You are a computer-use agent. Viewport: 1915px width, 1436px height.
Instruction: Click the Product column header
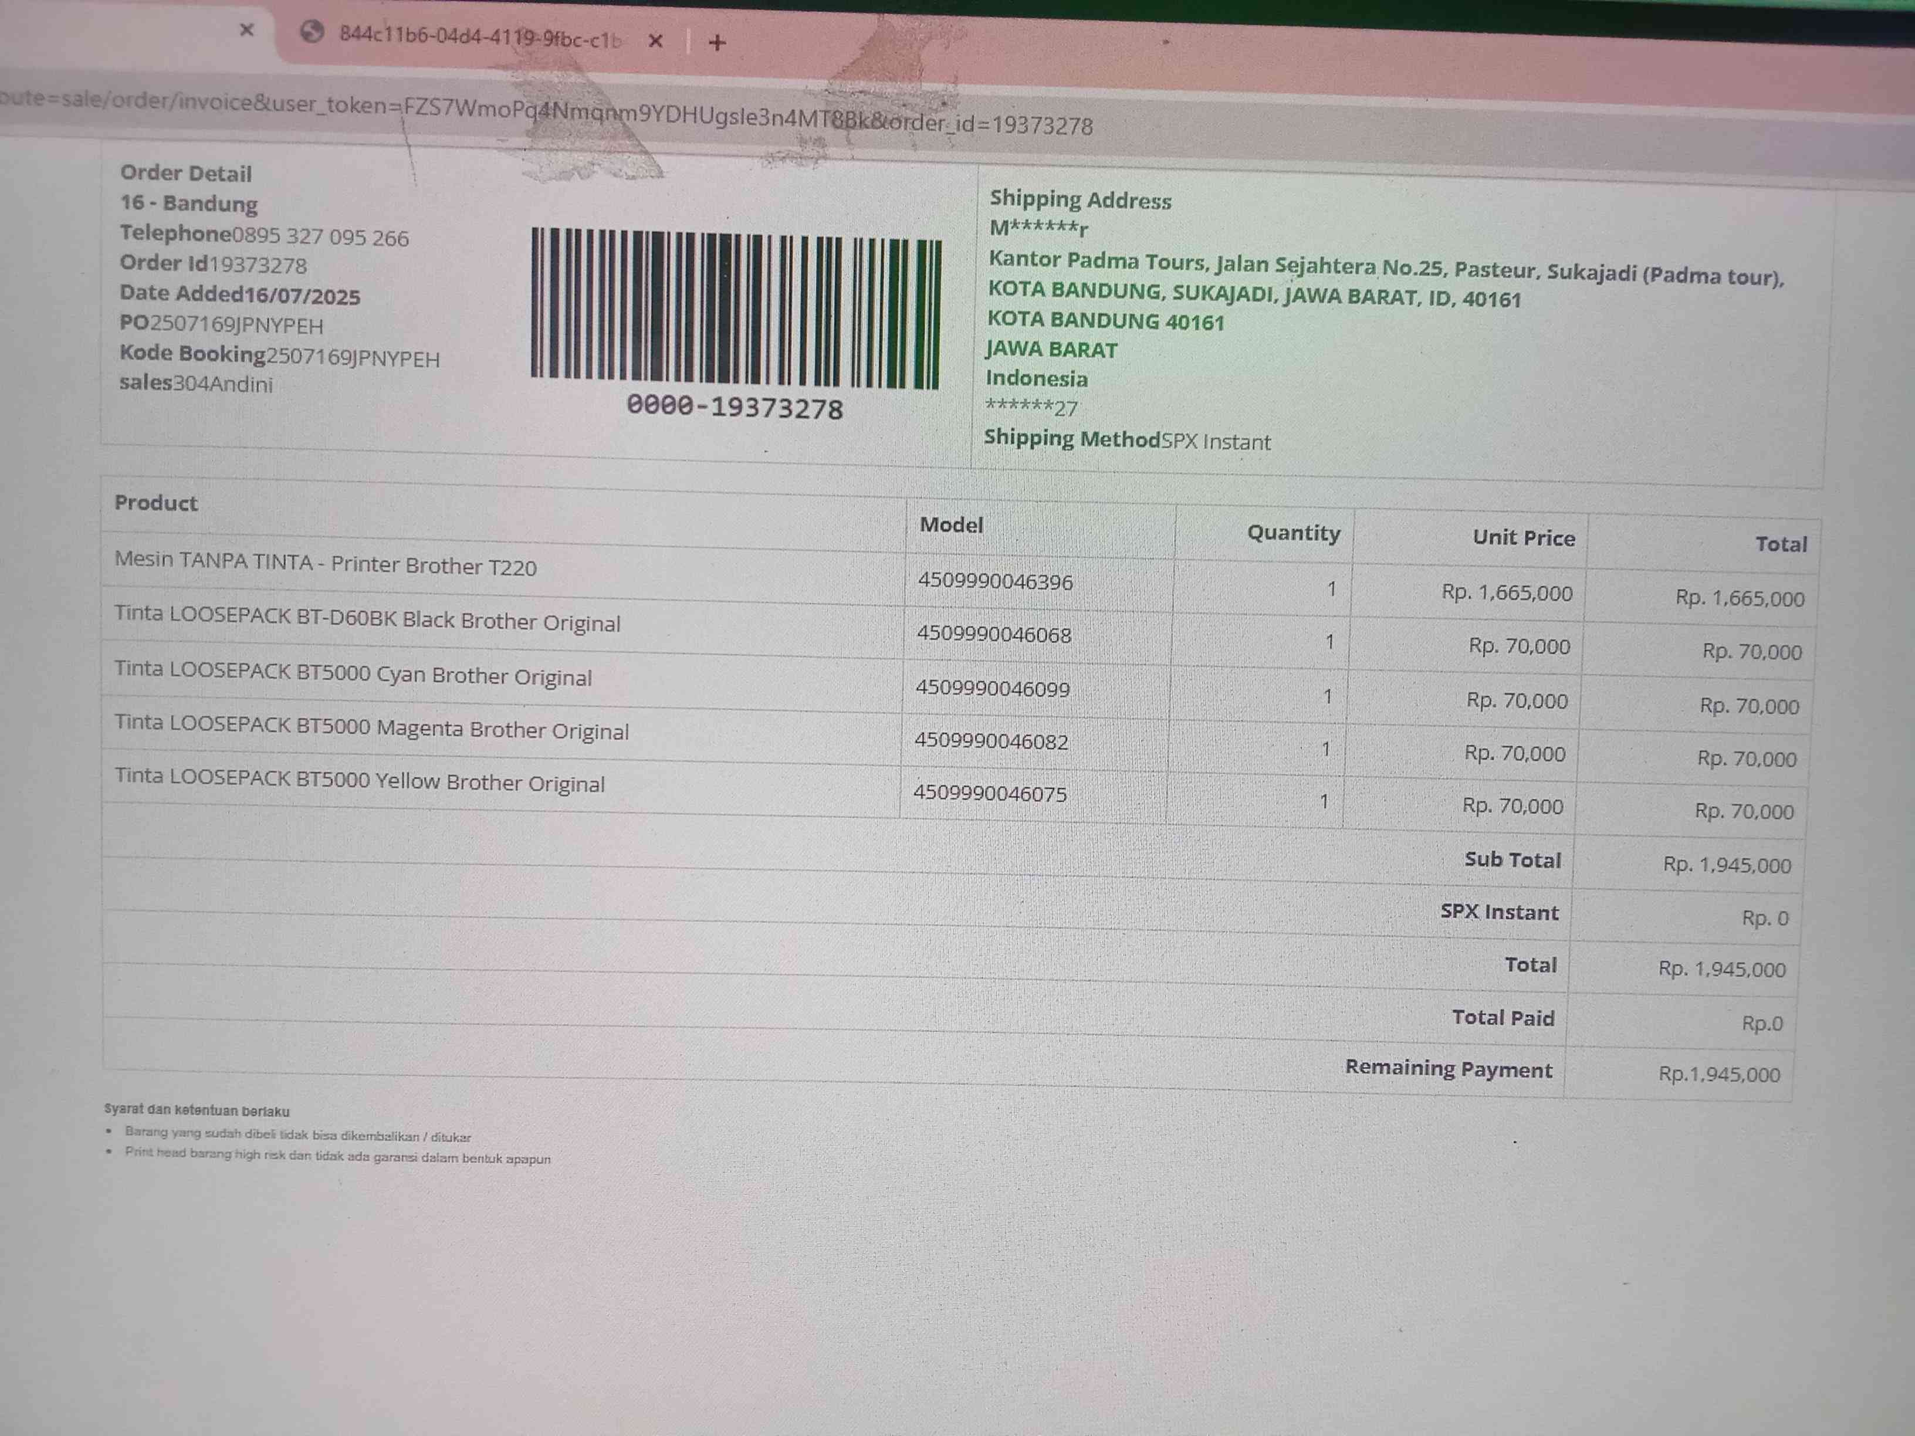(x=156, y=503)
